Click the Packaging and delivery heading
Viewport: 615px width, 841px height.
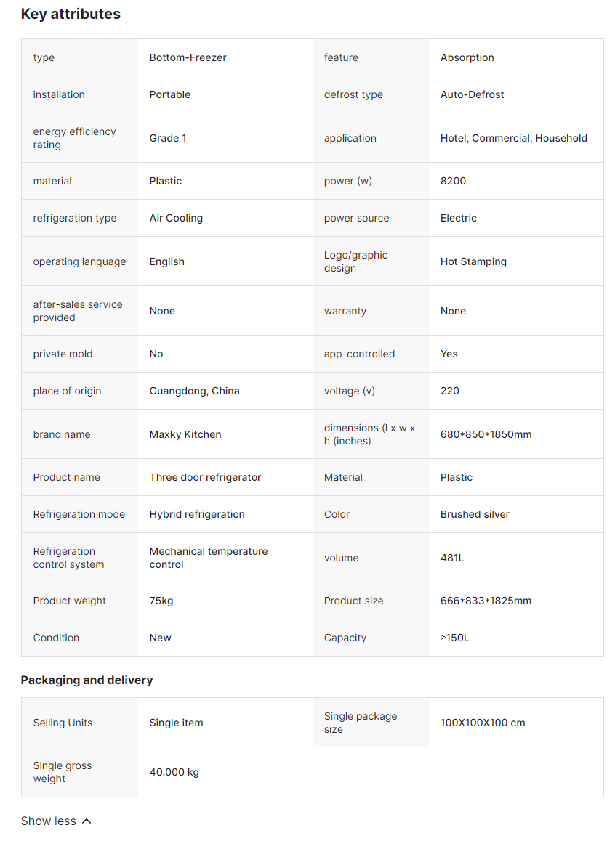pos(87,680)
